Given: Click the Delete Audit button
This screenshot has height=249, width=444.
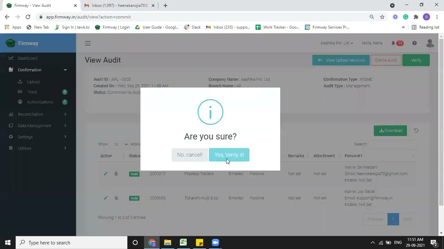Looking at the screenshot, I should 386,60.
